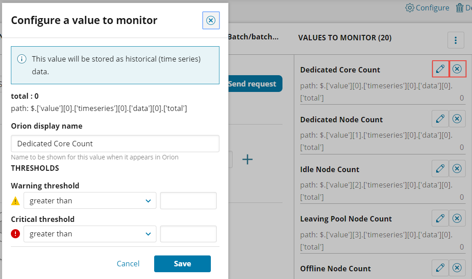
Task: Close the Configure a value dialog
Action: [x=211, y=20]
